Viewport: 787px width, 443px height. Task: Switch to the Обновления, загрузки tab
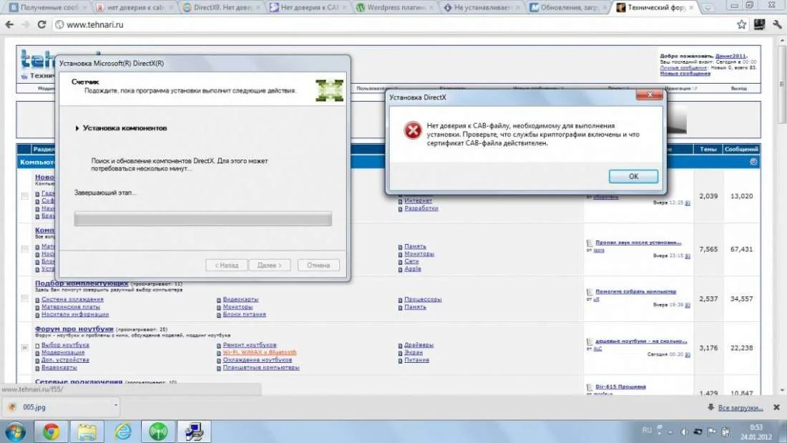click(567, 8)
